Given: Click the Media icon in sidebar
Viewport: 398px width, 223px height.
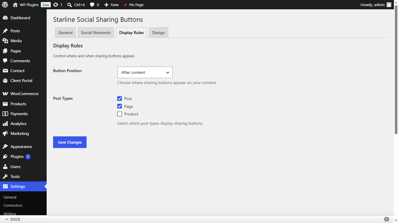Looking at the screenshot, I should pos(5,41).
